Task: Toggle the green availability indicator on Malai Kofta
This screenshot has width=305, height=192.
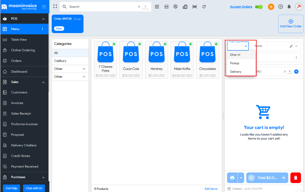Action: click(191, 44)
